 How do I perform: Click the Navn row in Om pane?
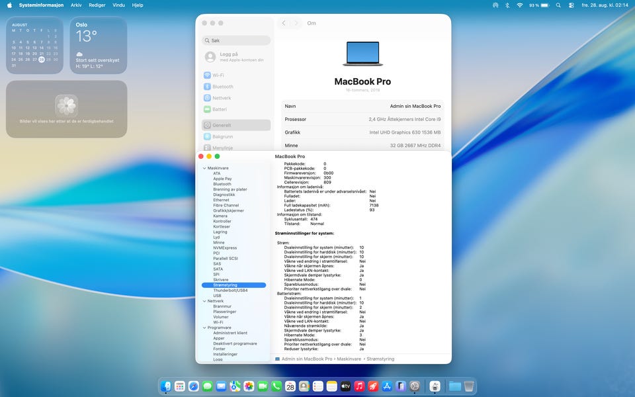362,106
